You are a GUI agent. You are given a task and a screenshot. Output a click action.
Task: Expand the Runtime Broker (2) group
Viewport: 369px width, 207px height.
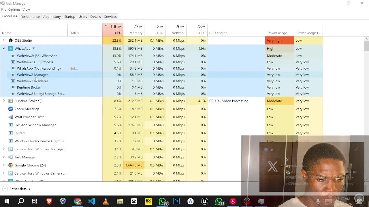(4, 101)
